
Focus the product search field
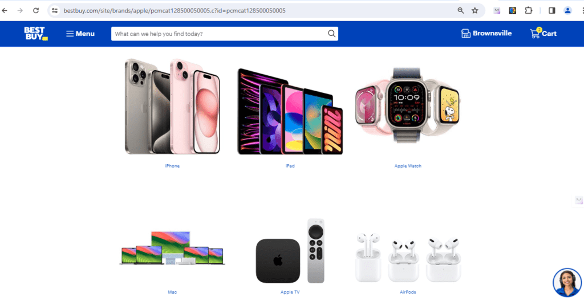(220, 34)
